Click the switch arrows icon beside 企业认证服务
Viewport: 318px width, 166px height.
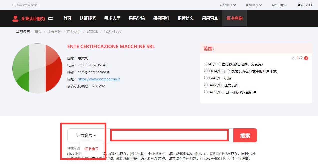coord(50,19)
